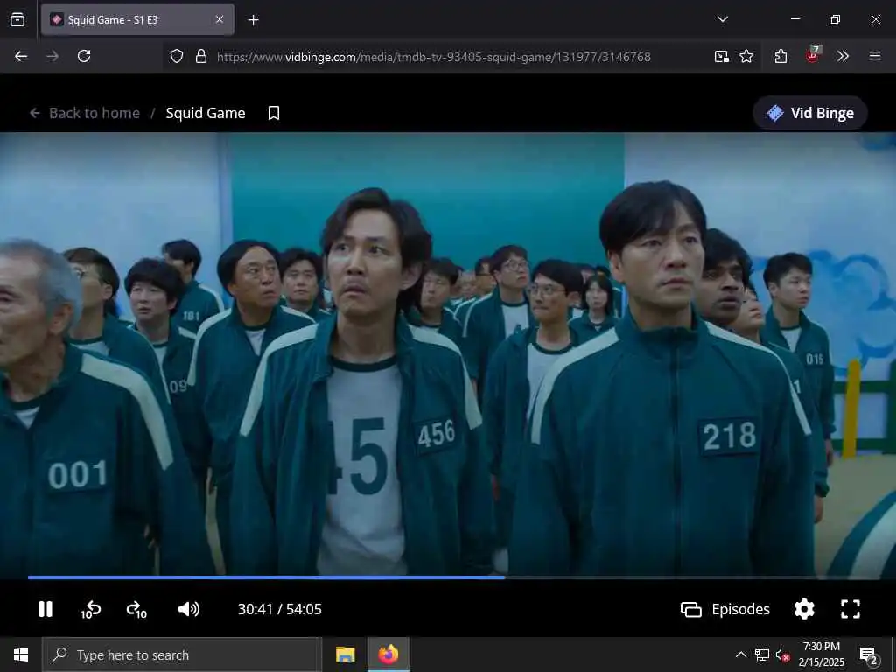Open File Explorer from taskbar
The width and height of the screenshot is (896, 672).
345,654
